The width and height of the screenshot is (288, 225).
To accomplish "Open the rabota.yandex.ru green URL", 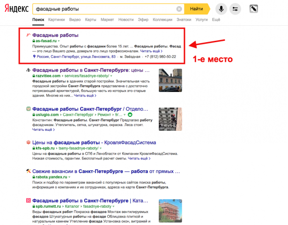I will (51, 177).
